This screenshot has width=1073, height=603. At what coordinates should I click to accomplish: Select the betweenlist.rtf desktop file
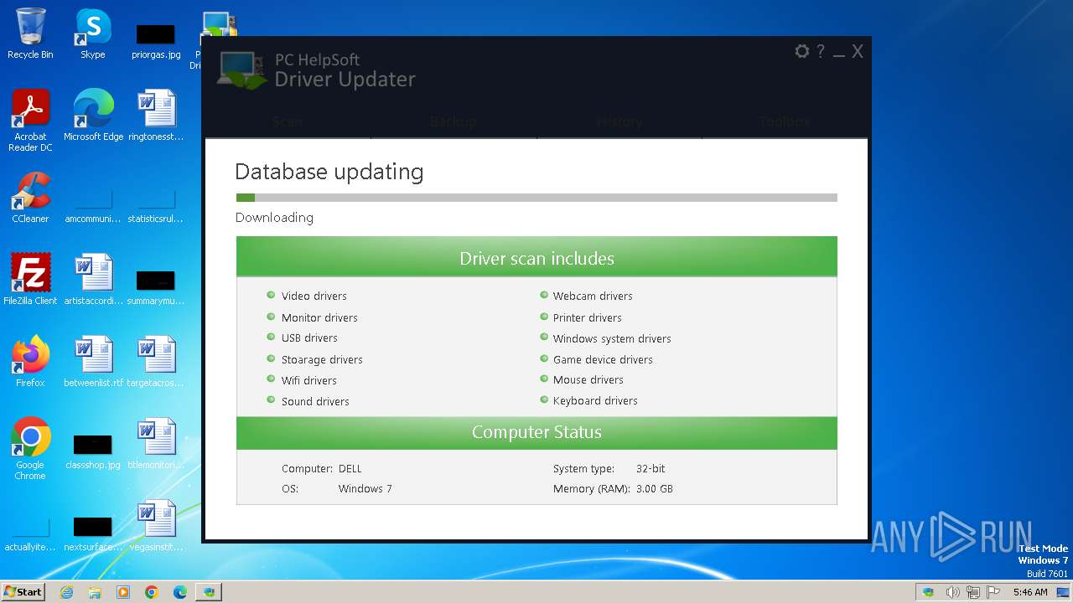point(93,362)
